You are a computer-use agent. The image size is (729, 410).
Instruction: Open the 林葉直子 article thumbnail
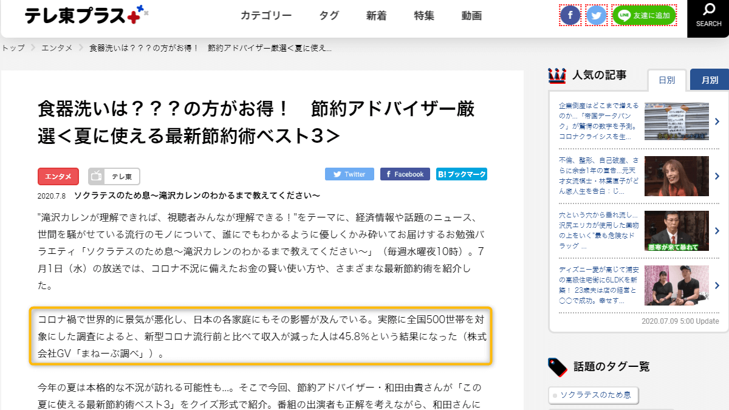pos(676,176)
